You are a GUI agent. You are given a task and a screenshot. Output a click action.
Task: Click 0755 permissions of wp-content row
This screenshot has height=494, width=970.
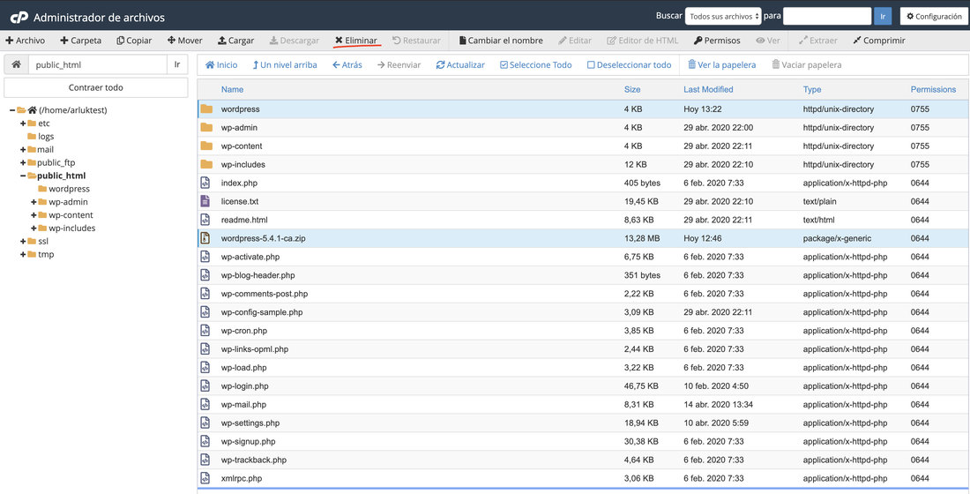[x=920, y=146]
